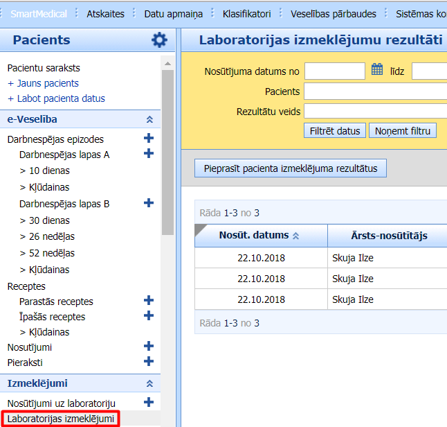The width and height of the screenshot is (447, 427).
Task: Collapse the Izmeklējumi section
Action: coord(149,383)
